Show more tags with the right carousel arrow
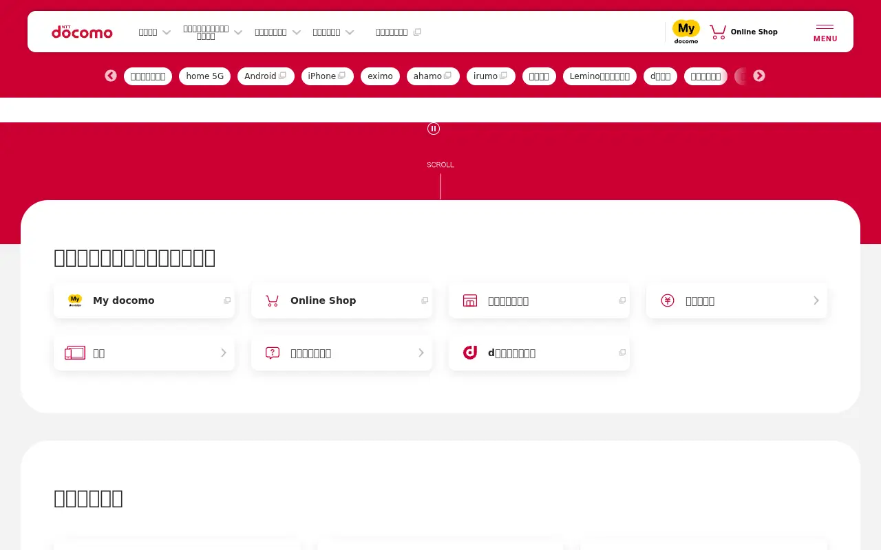The height and width of the screenshot is (550, 881). tap(759, 76)
